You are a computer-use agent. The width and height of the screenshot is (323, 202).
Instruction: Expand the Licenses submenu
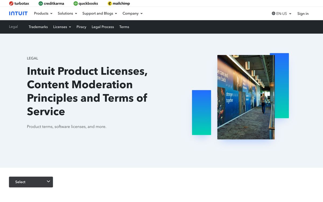[x=62, y=27]
